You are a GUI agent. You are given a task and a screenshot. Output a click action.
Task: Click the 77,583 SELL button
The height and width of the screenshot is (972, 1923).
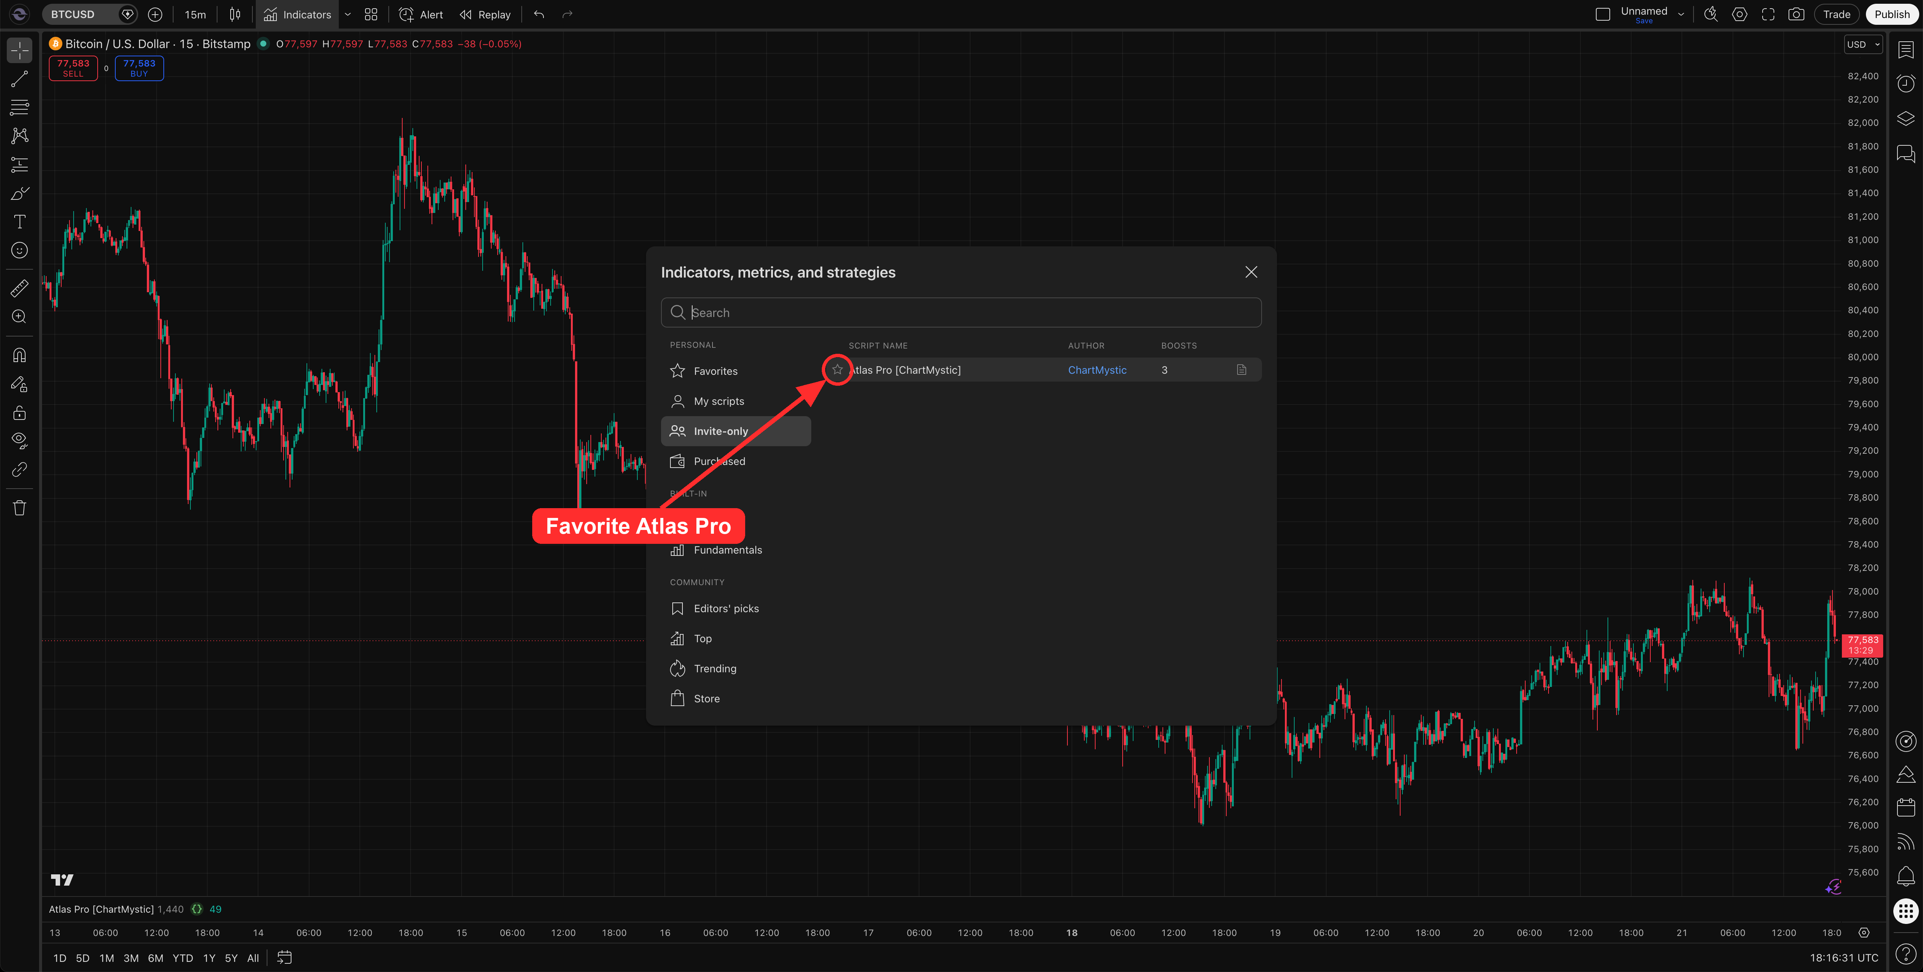[73, 68]
